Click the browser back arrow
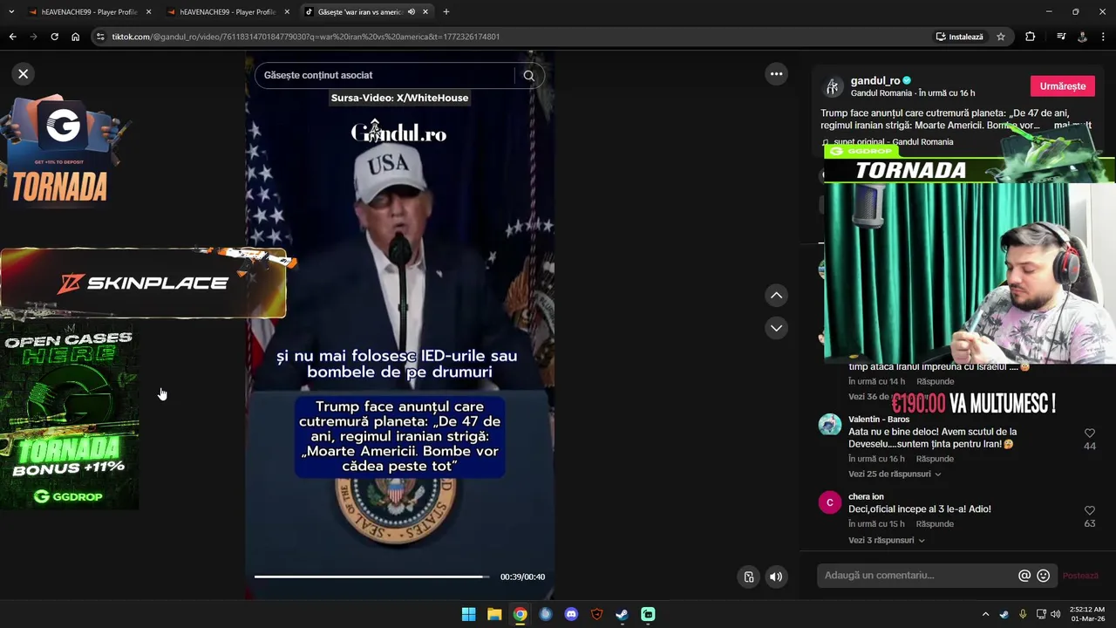Screen dimensions: 1116x628 click(12, 37)
